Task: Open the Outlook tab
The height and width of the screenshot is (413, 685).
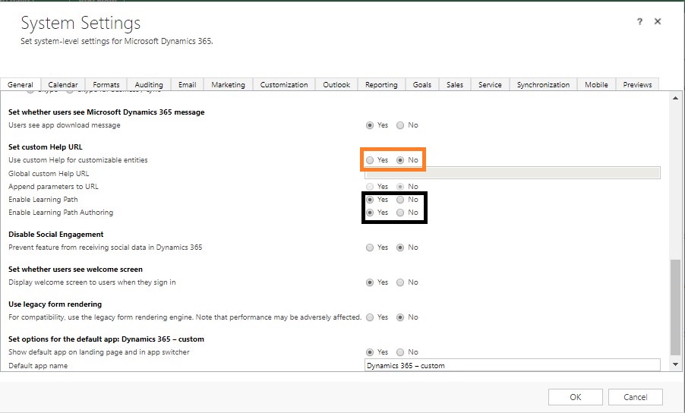Action: click(x=336, y=84)
